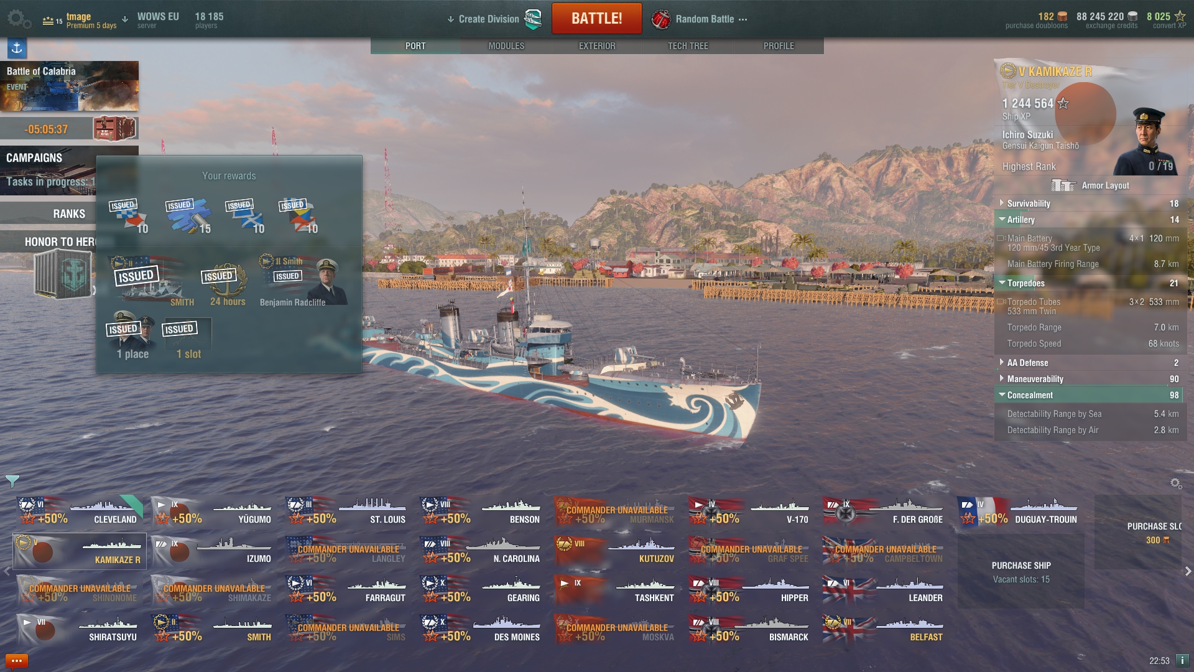The width and height of the screenshot is (1194, 672).
Task: Open the orange chat bubble icon
Action: coord(17,660)
